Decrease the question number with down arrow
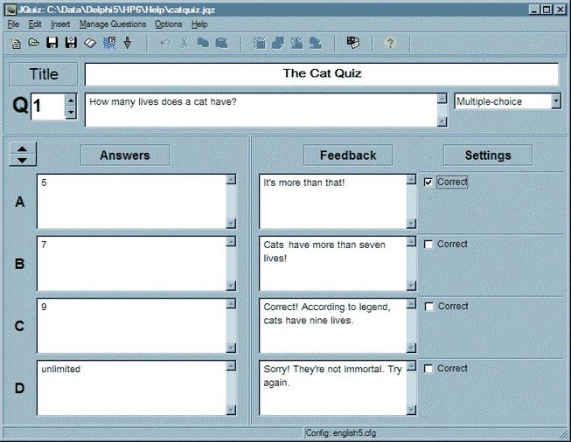This screenshot has width=571, height=442. coord(71,113)
